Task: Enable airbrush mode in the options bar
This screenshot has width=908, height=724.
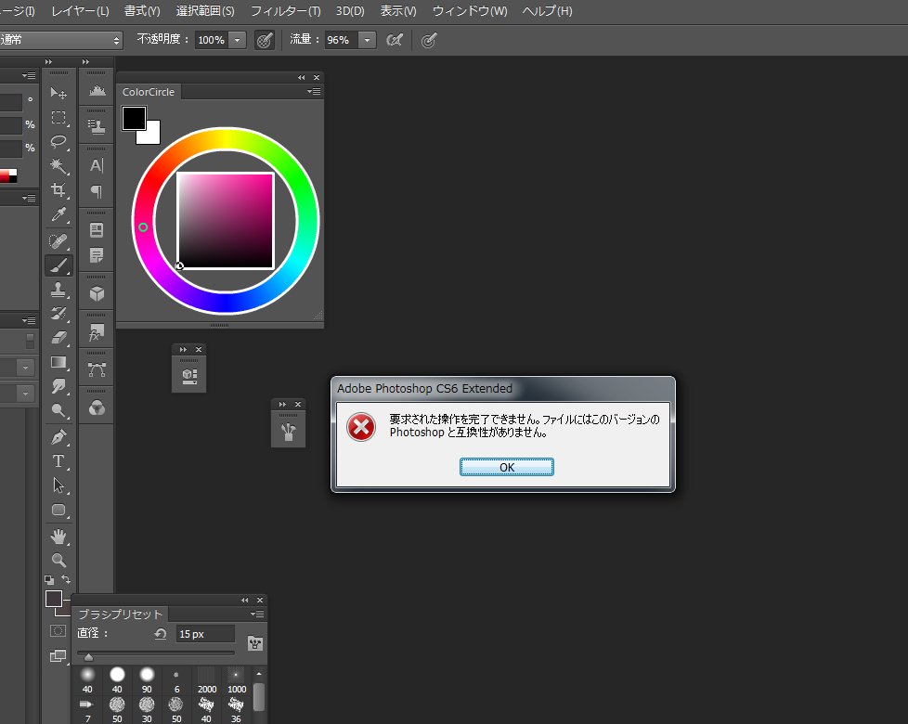Action: (394, 40)
